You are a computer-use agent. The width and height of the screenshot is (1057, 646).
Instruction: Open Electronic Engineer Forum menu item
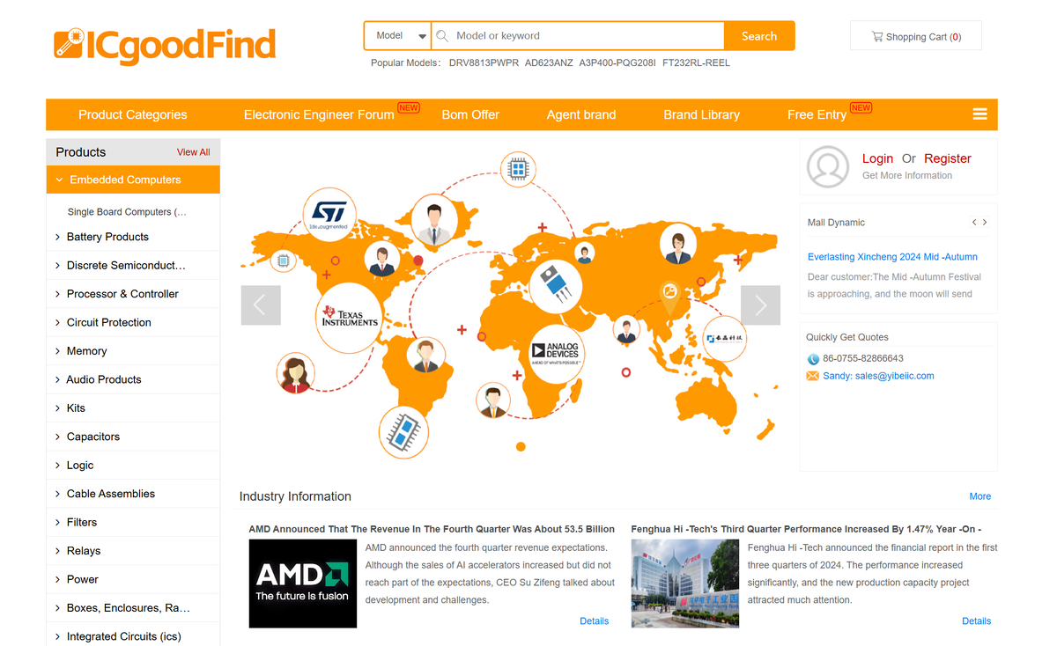pos(319,114)
